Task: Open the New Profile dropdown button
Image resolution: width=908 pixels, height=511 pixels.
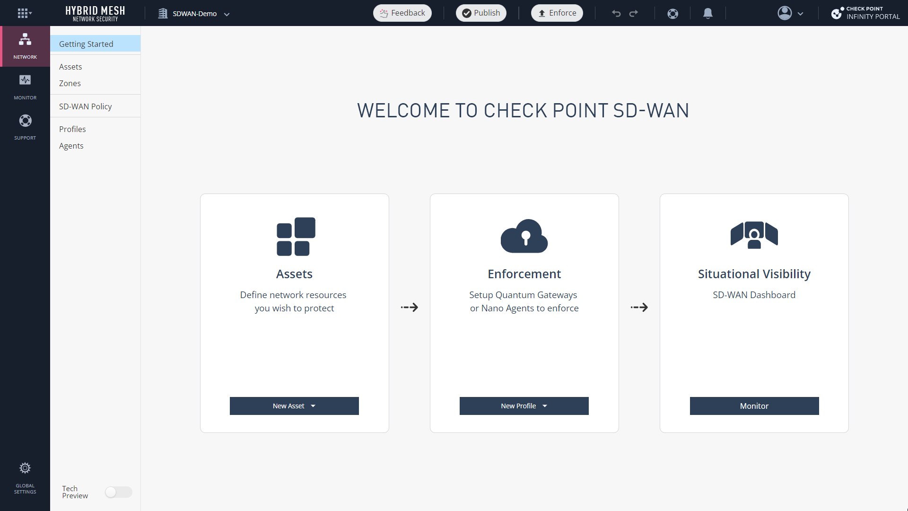Action: pyautogui.click(x=524, y=406)
